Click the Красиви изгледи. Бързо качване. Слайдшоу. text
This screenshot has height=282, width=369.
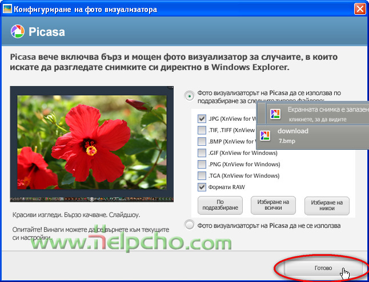pos(76,215)
